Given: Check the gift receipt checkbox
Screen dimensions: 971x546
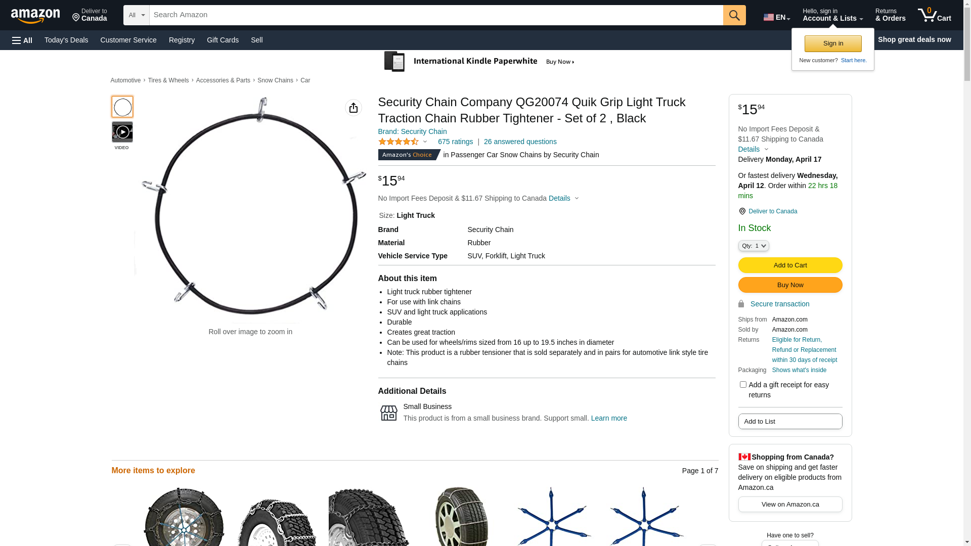Looking at the screenshot, I should click(x=743, y=385).
